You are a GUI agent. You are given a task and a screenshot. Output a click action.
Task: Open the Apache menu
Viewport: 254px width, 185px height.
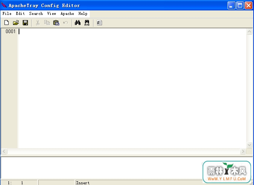click(67, 14)
